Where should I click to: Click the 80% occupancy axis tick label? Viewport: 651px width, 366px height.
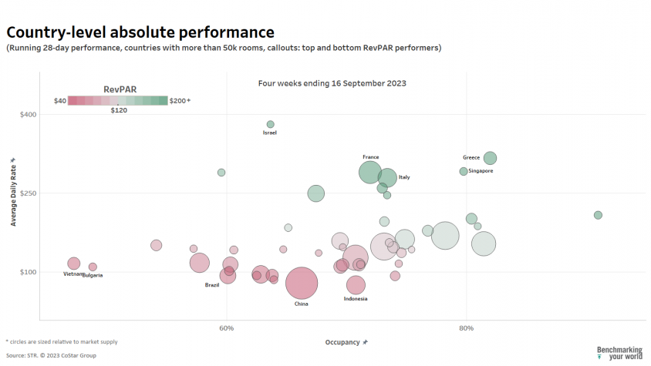[x=466, y=328]
